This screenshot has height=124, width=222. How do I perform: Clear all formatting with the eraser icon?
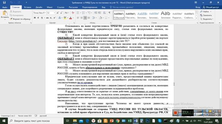(x=73, y=13)
